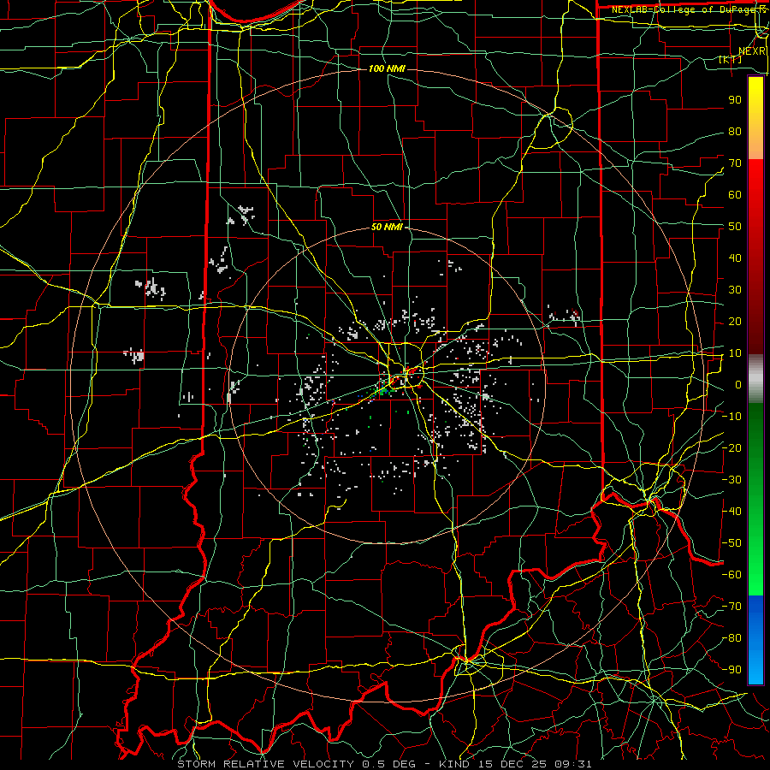Click the "-20" scale label
Image resolution: width=770 pixels, height=770 pixels.
pyautogui.click(x=732, y=447)
